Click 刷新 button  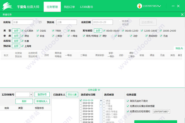(24, 101)
